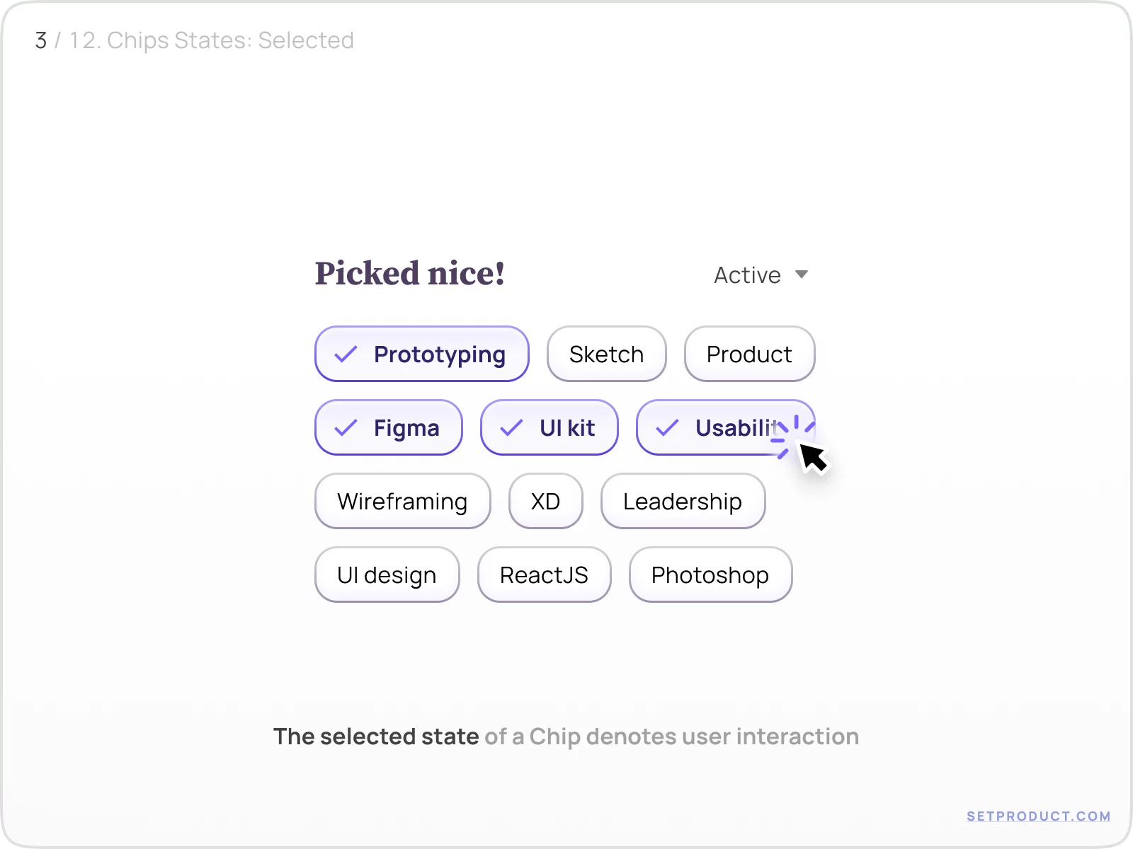Viewport: 1133px width, 849px height.
Task: Select the Sketch chip
Action: (x=606, y=354)
